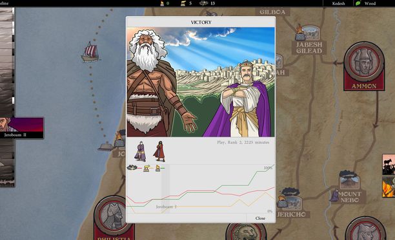Click the Jeroboam II timeline card
Viewport: 395px width, 240px height.
tap(22, 128)
